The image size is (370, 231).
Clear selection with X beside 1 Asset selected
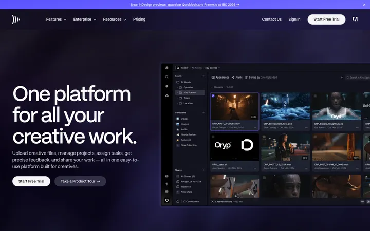point(212,202)
